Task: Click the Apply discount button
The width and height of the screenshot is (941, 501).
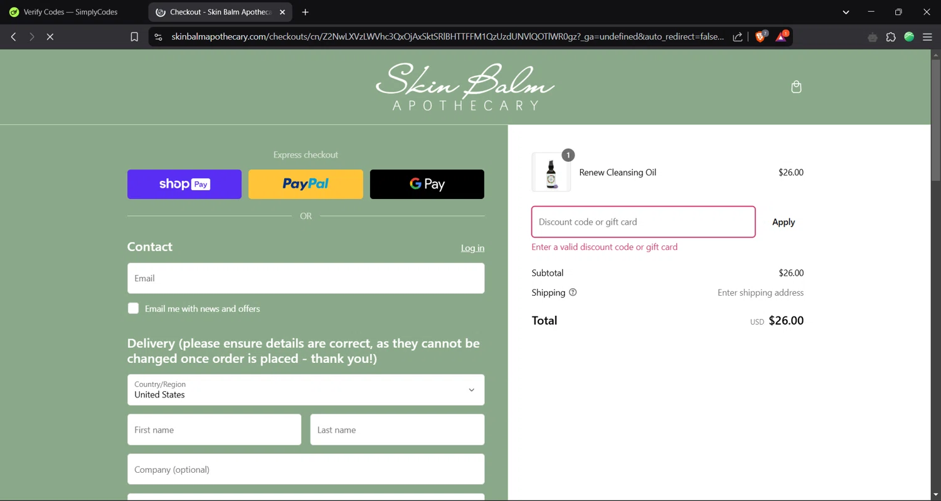Action: 784,222
